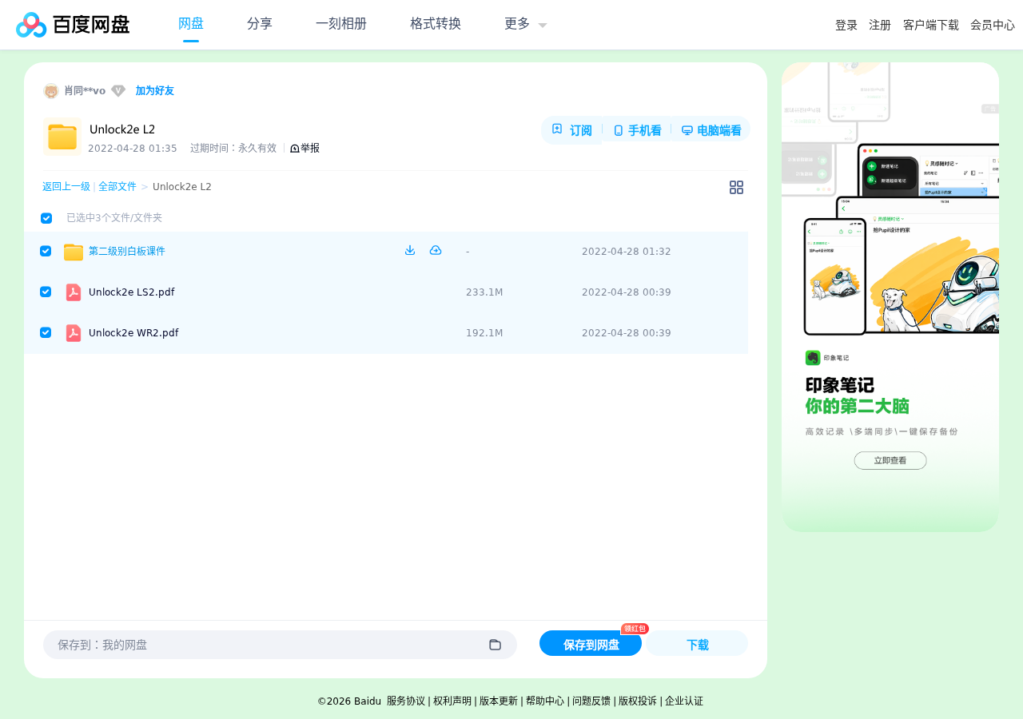
Task: Open the 分享 tab
Action: pos(260,24)
